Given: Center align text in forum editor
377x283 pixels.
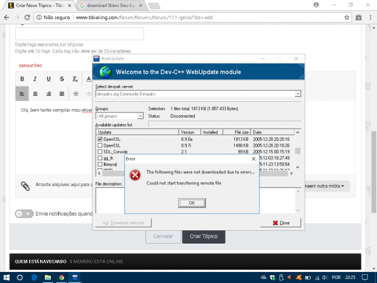Looking at the screenshot, I should (x=35, y=93).
